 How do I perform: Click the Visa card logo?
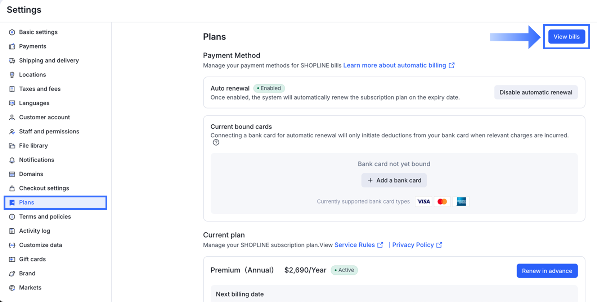point(424,202)
